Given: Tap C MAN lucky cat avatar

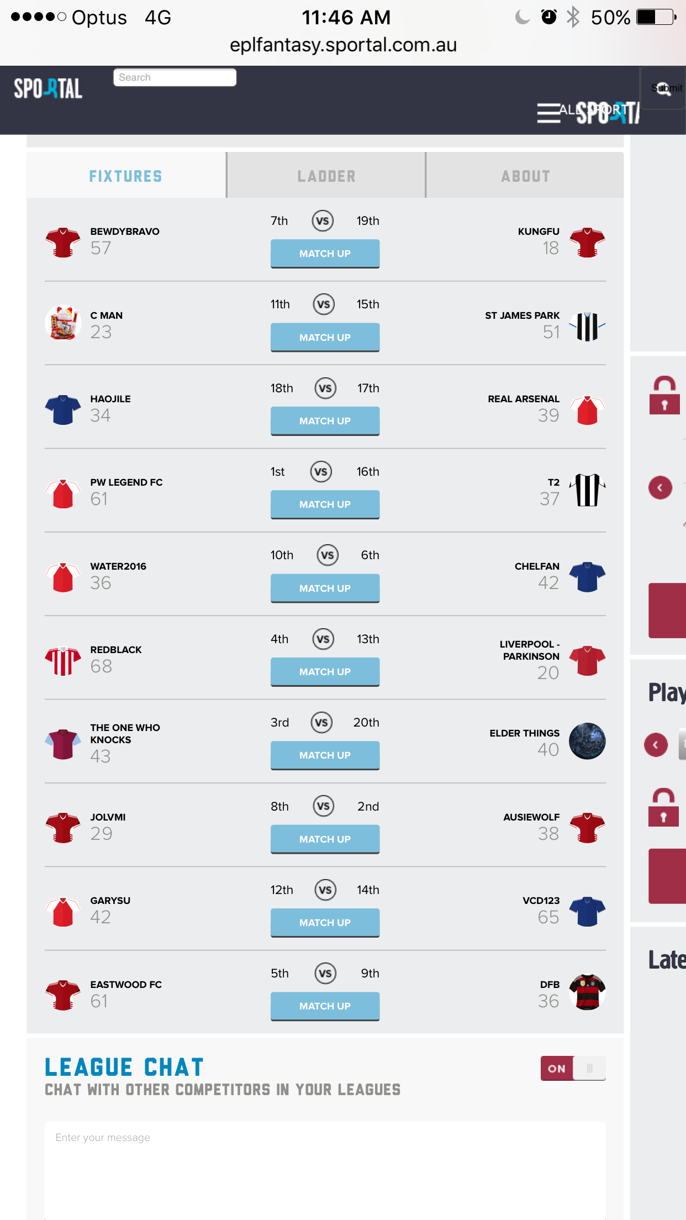Looking at the screenshot, I should (63, 323).
